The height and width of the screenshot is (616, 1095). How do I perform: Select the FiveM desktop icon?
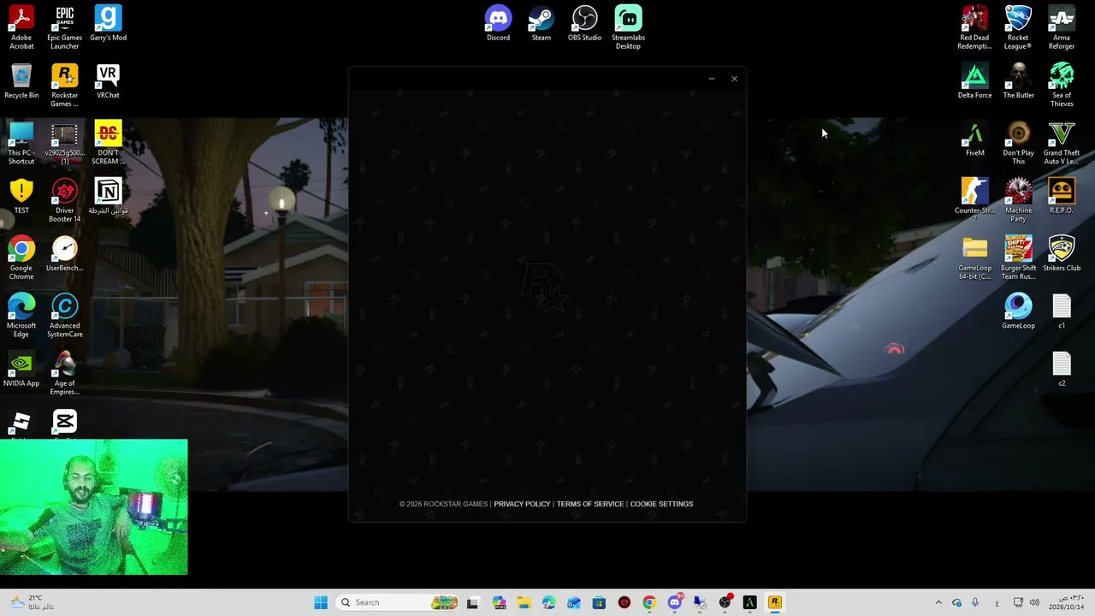974,139
